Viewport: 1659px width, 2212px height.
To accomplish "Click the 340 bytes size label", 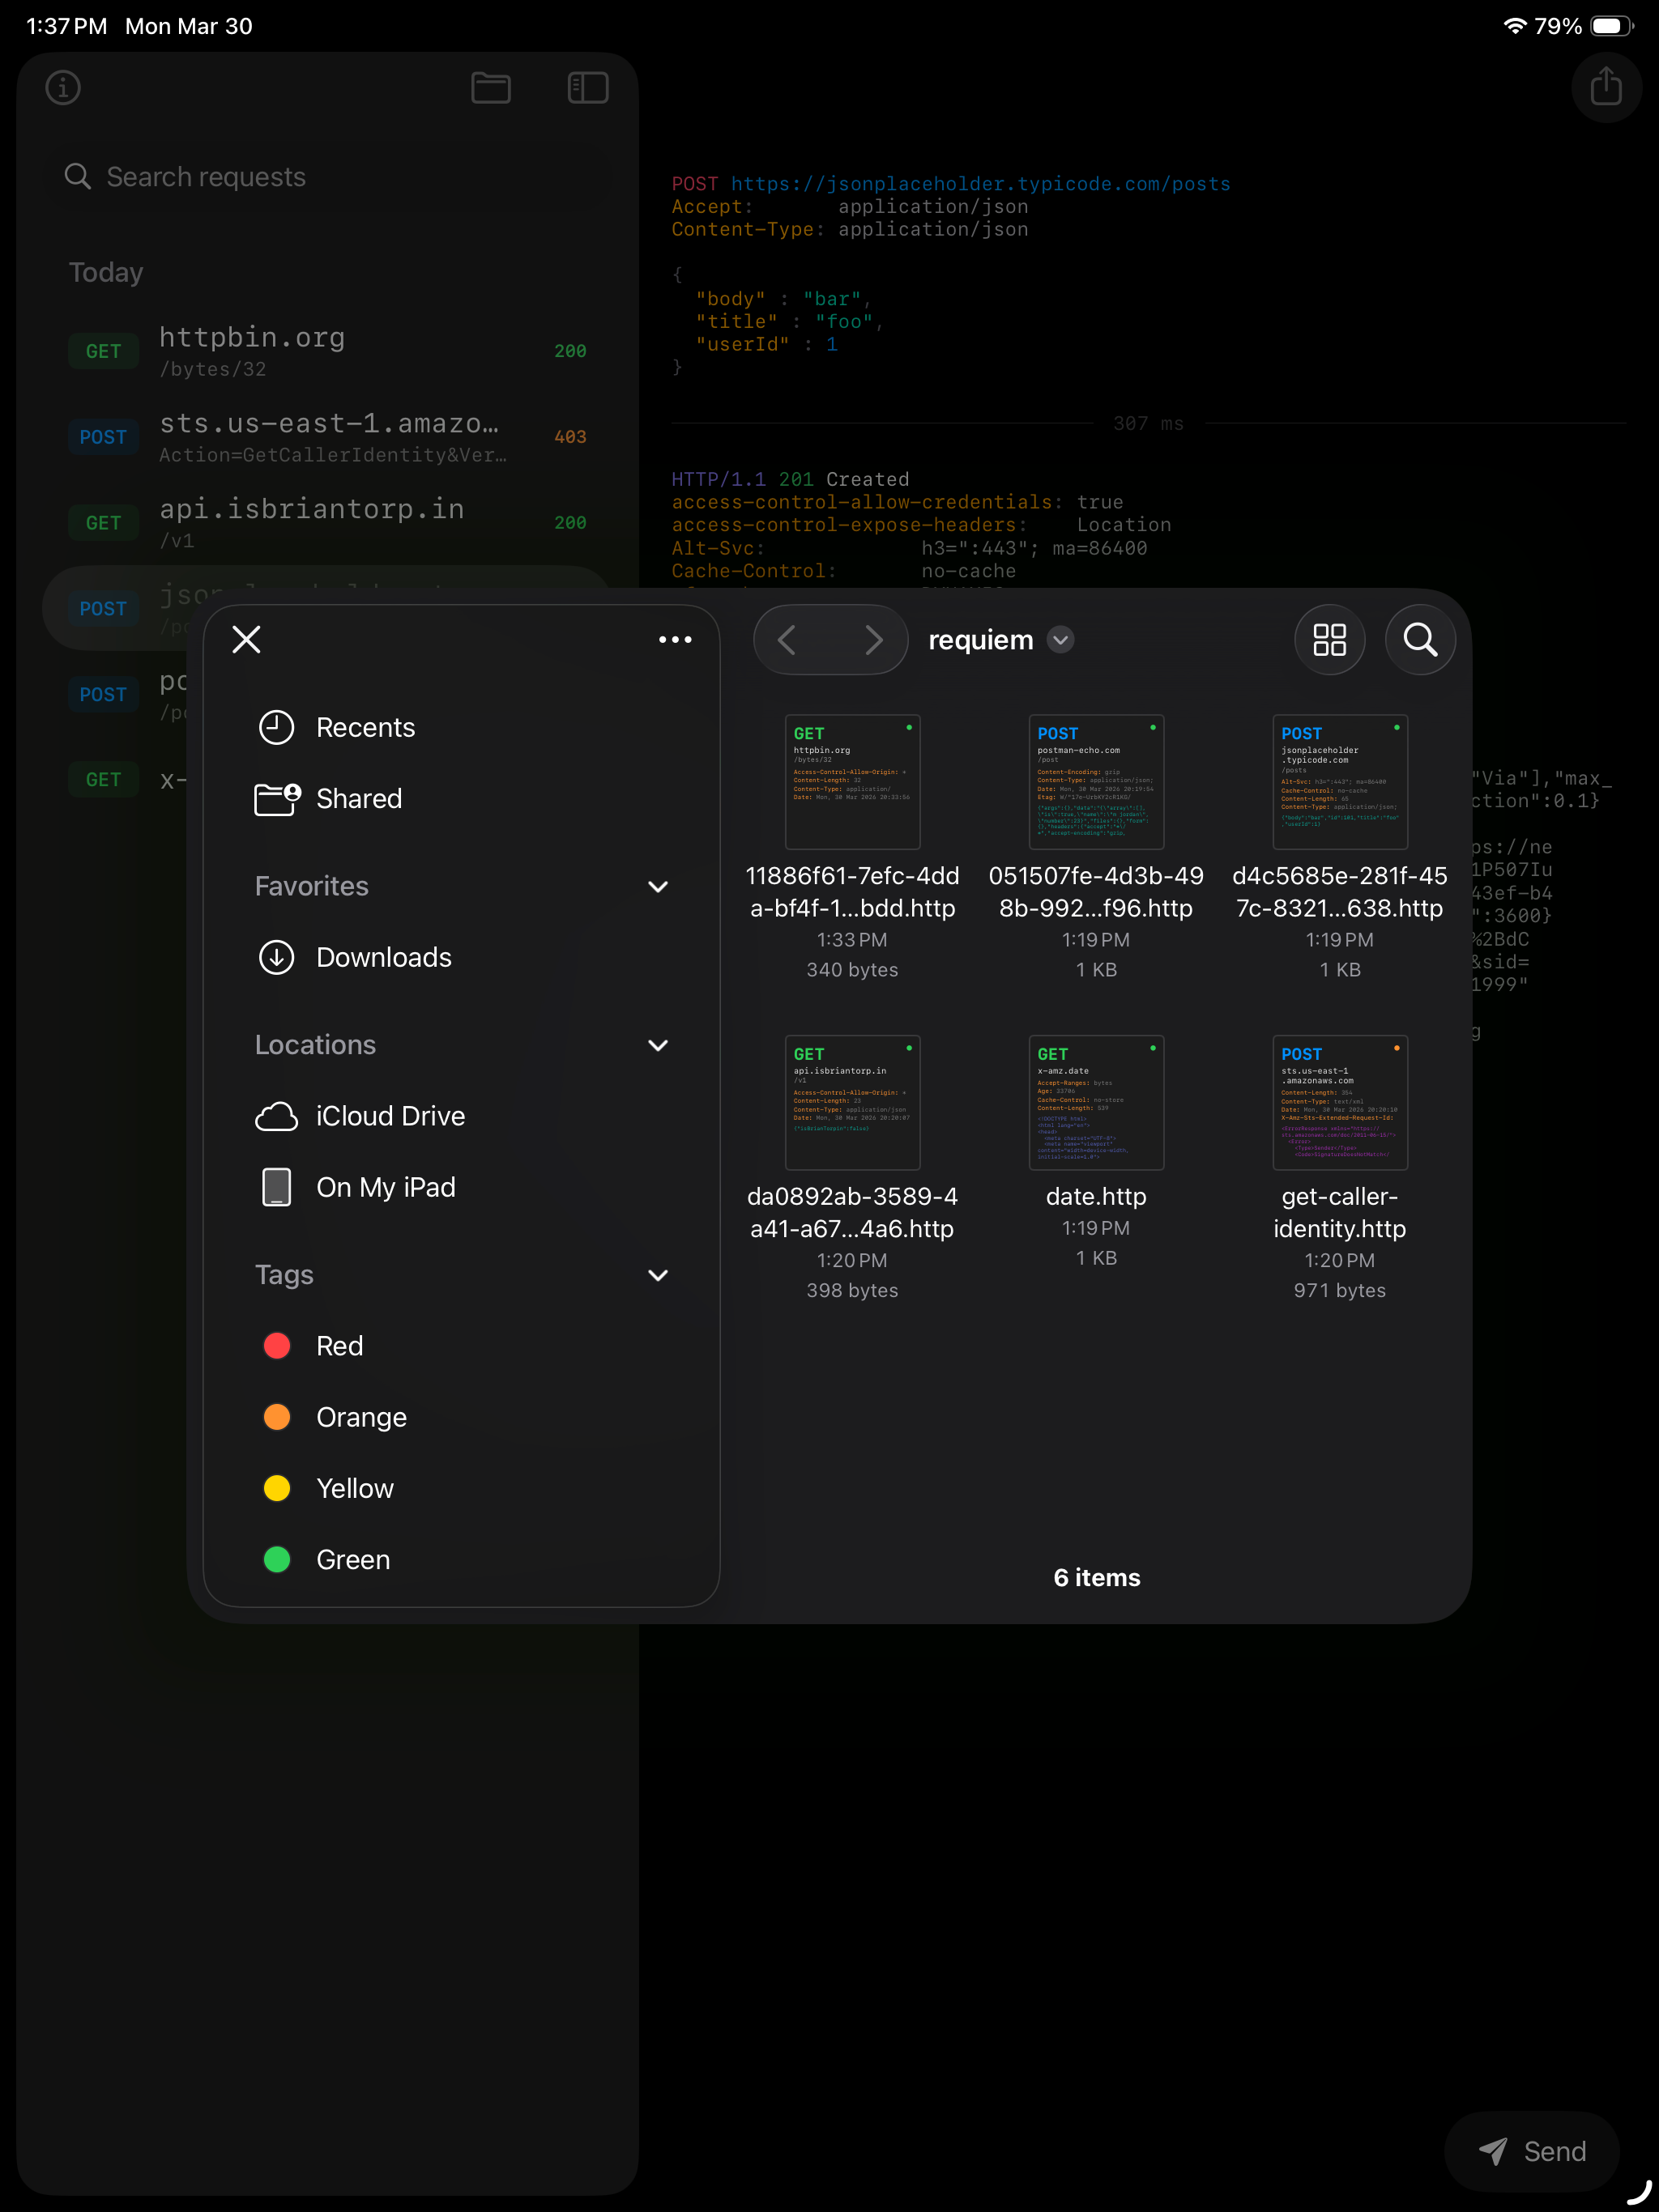I will click(851, 969).
